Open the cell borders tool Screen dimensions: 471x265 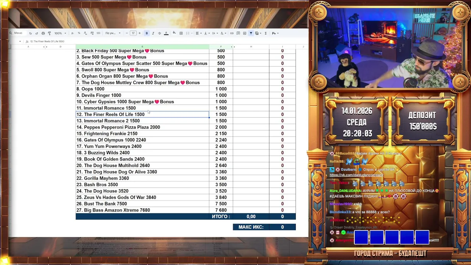(181, 33)
